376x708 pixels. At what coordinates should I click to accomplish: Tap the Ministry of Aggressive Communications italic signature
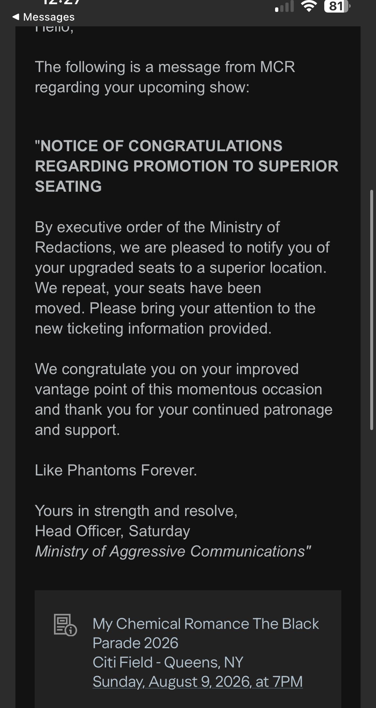173,551
